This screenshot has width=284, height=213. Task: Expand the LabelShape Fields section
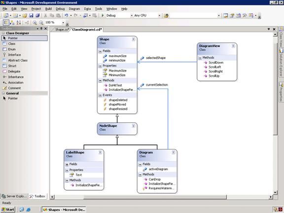click(x=67, y=165)
